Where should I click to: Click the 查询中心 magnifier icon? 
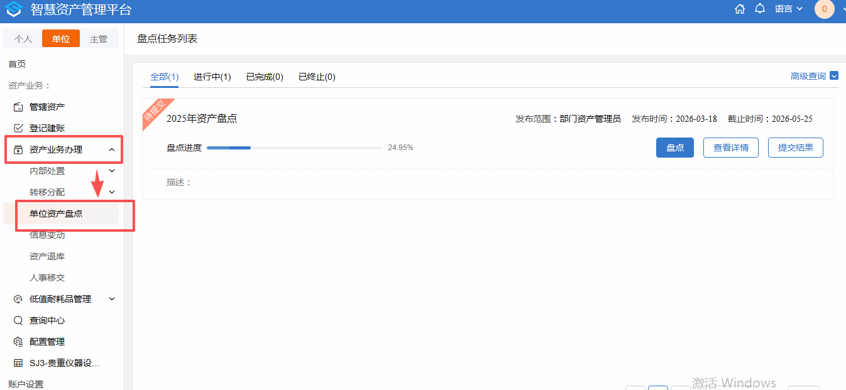tap(18, 320)
